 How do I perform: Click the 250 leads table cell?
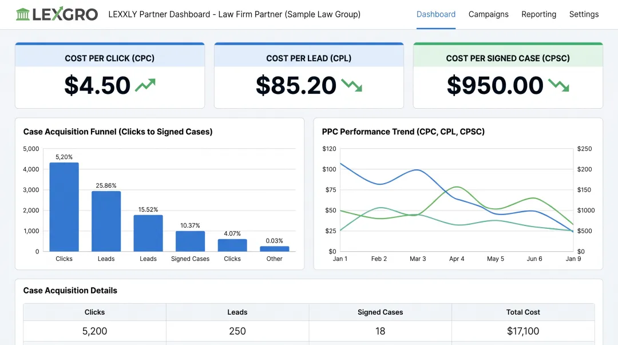click(237, 331)
